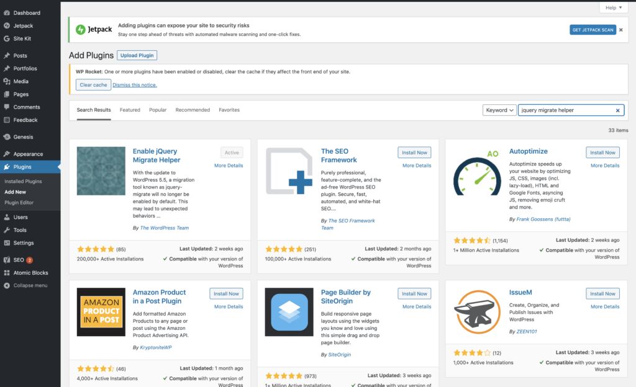
Task: Click the Users person icon
Action: [6, 217]
